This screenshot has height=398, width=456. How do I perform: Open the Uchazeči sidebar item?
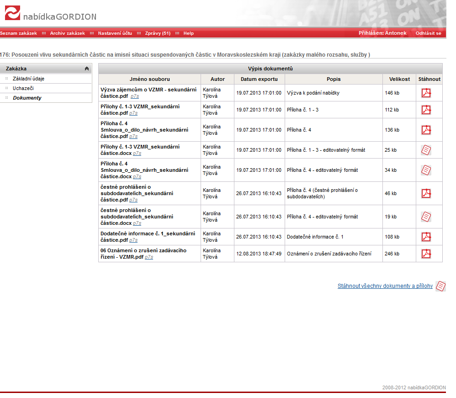(23, 88)
